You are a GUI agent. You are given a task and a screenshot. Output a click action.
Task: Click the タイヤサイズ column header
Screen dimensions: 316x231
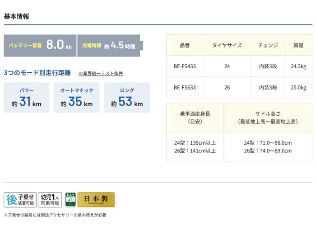(x=227, y=45)
